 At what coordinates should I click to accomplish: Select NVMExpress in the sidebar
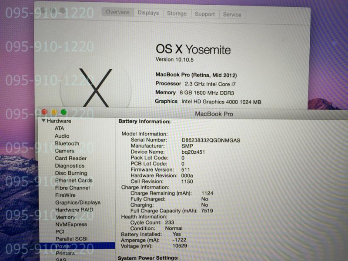(71, 225)
